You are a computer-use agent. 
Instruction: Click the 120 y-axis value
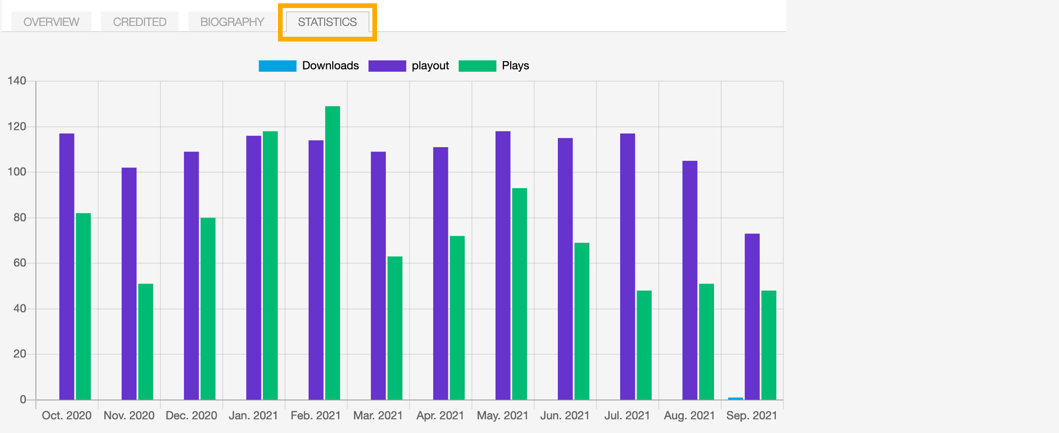tap(17, 126)
